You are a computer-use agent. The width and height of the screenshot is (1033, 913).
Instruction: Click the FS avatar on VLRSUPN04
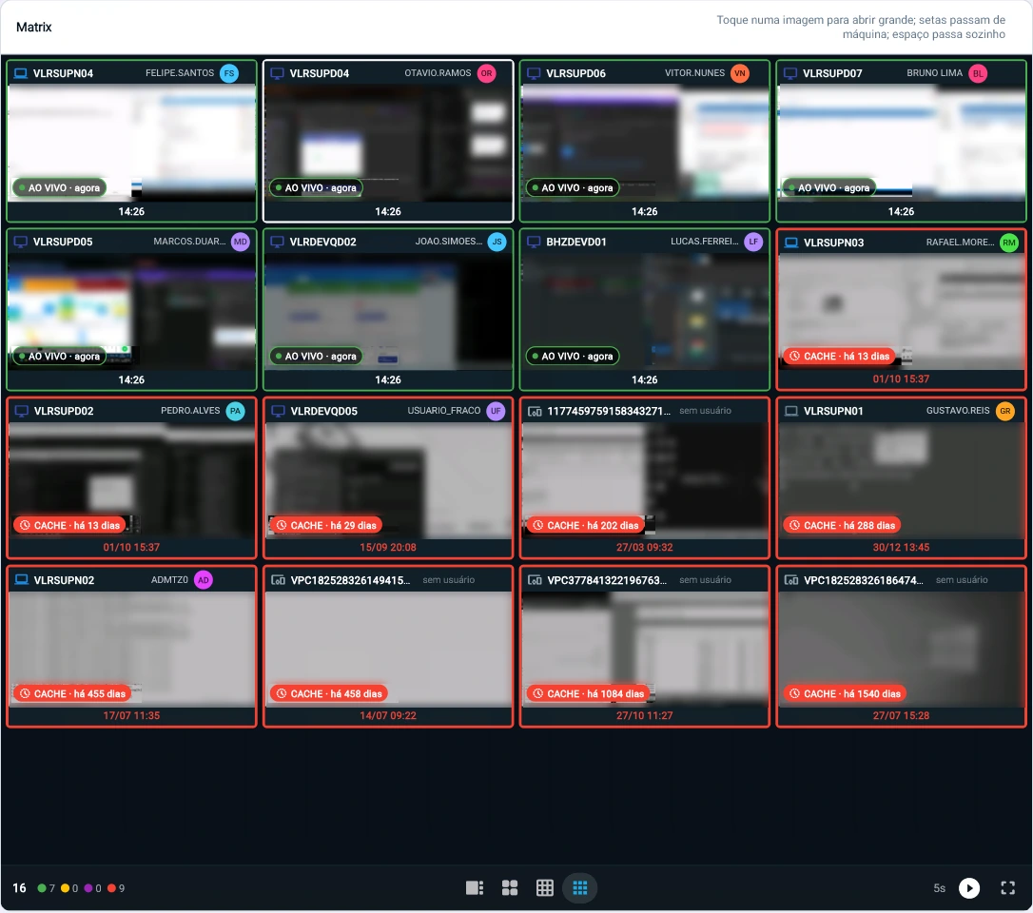click(229, 73)
